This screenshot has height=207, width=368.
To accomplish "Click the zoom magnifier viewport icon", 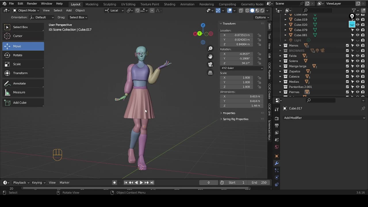I will point(210,49).
